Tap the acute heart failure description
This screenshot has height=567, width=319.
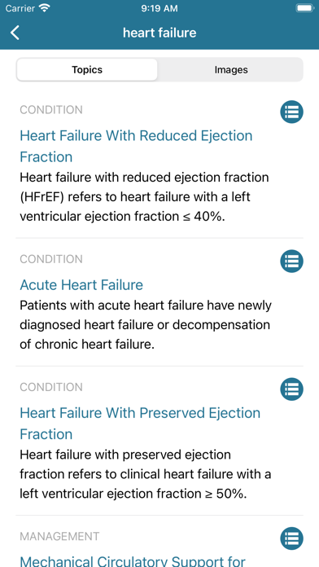tap(146, 325)
